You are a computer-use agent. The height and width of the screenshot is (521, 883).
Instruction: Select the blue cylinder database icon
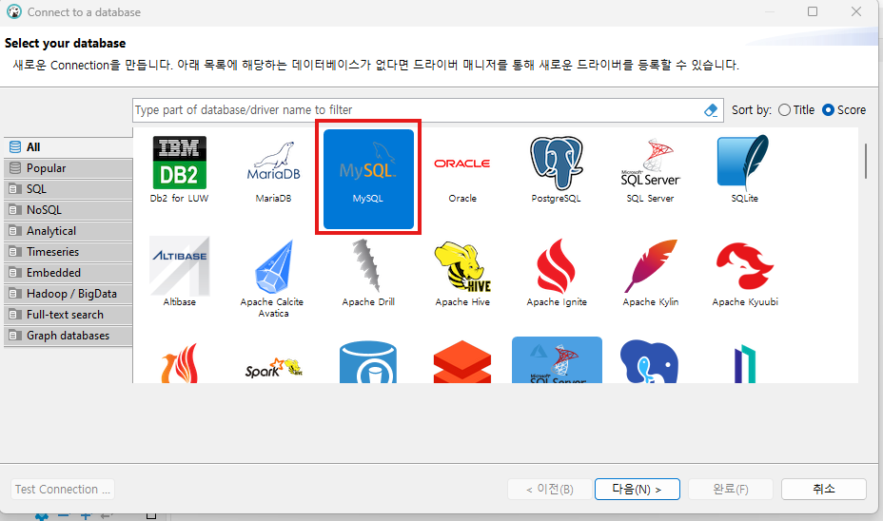coord(368,362)
